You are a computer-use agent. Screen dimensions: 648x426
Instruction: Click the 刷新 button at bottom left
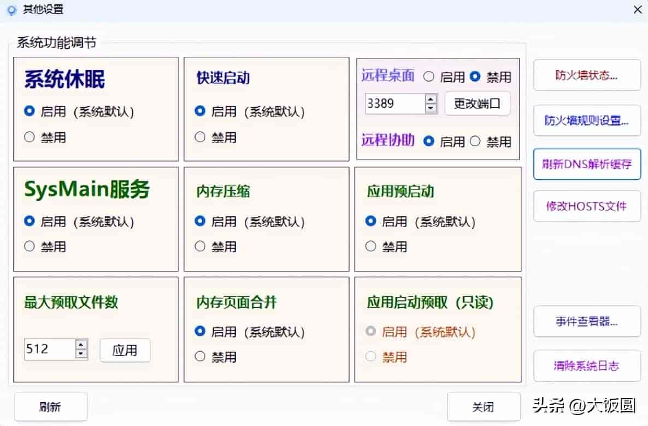[x=50, y=406]
